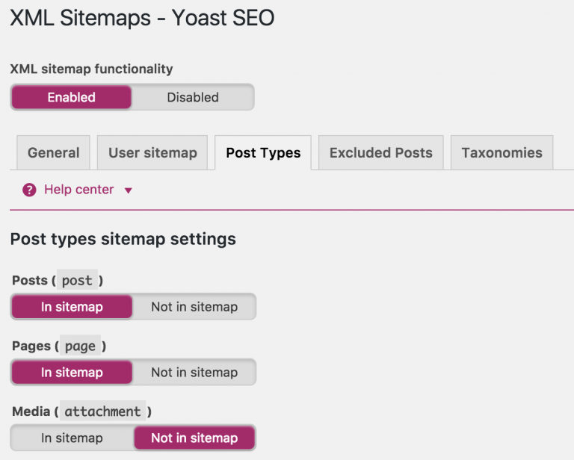The image size is (574, 460).
Task: Switch to the General tab
Action: 53,153
